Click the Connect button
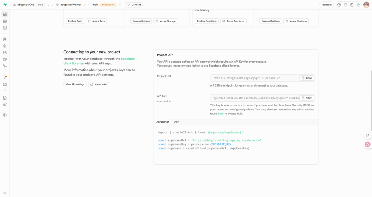The width and height of the screenshot is (372, 197). 134,5
